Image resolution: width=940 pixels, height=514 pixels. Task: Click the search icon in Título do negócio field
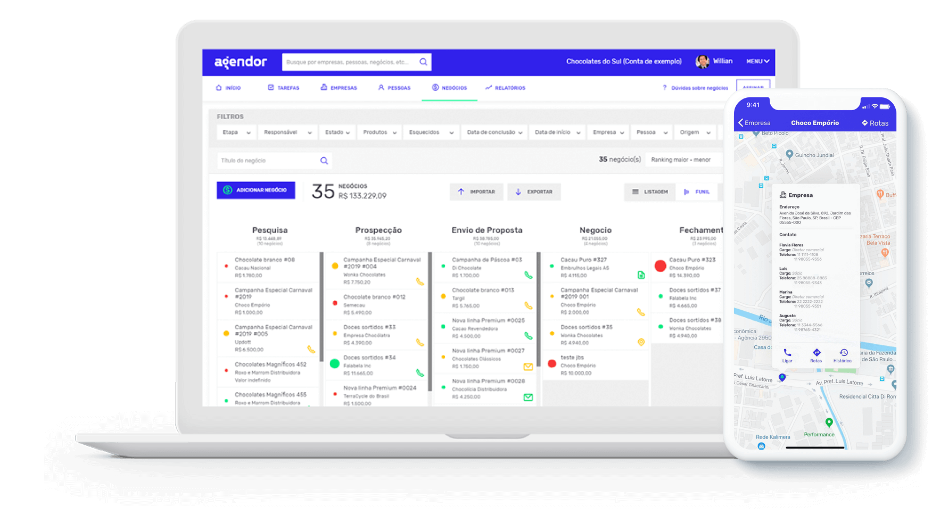pyautogui.click(x=324, y=161)
